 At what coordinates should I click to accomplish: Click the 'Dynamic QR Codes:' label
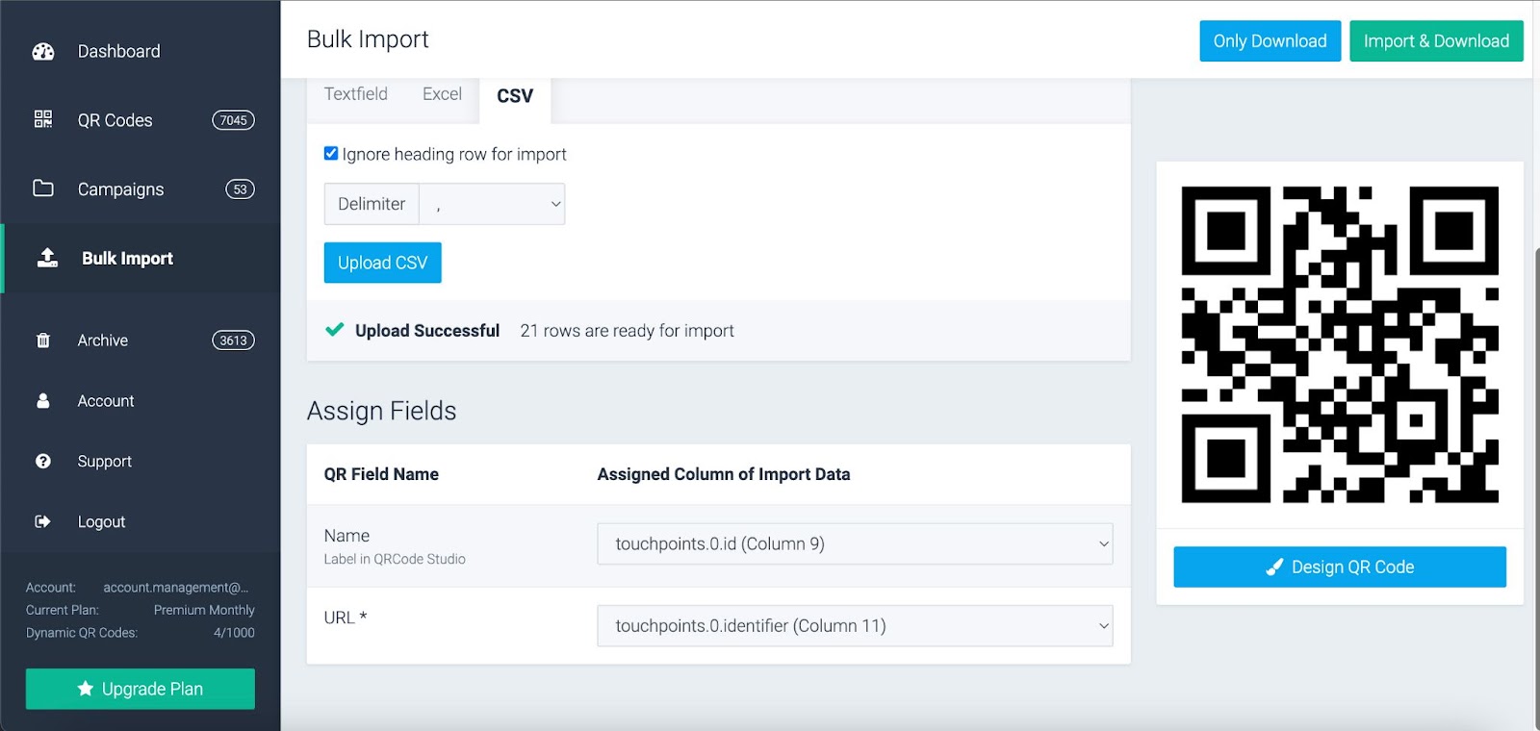point(82,633)
